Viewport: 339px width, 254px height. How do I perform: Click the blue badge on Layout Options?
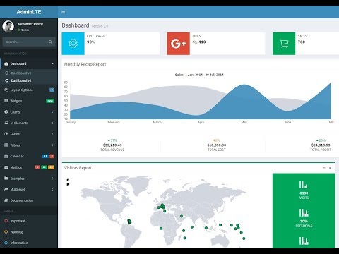click(x=52, y=90)
